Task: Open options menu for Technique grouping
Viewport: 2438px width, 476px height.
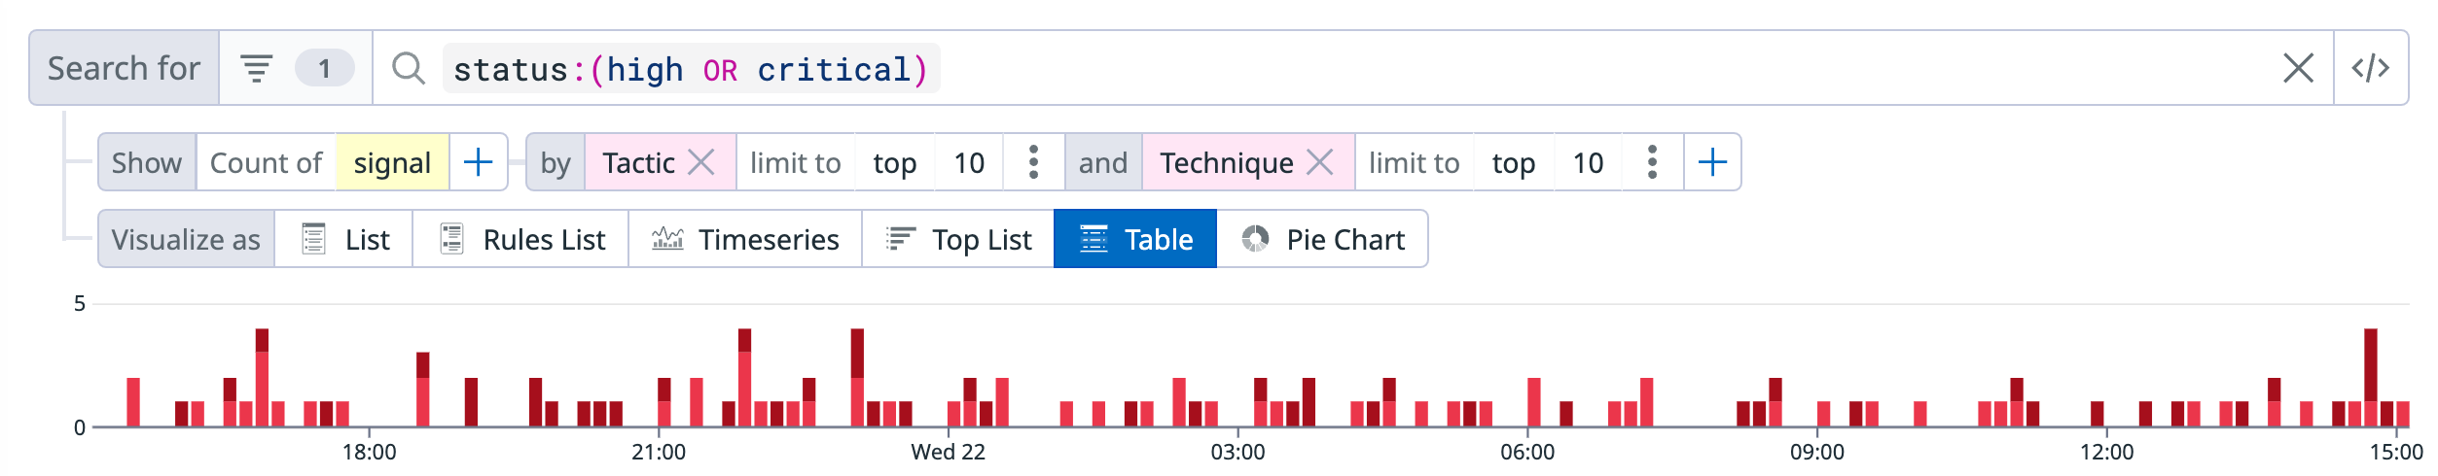Action: point(1652,162)
